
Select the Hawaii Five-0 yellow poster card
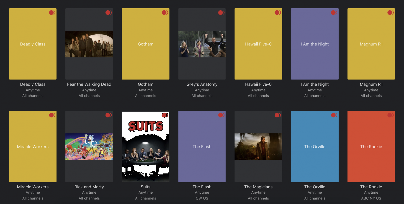[x=258, y=44]
